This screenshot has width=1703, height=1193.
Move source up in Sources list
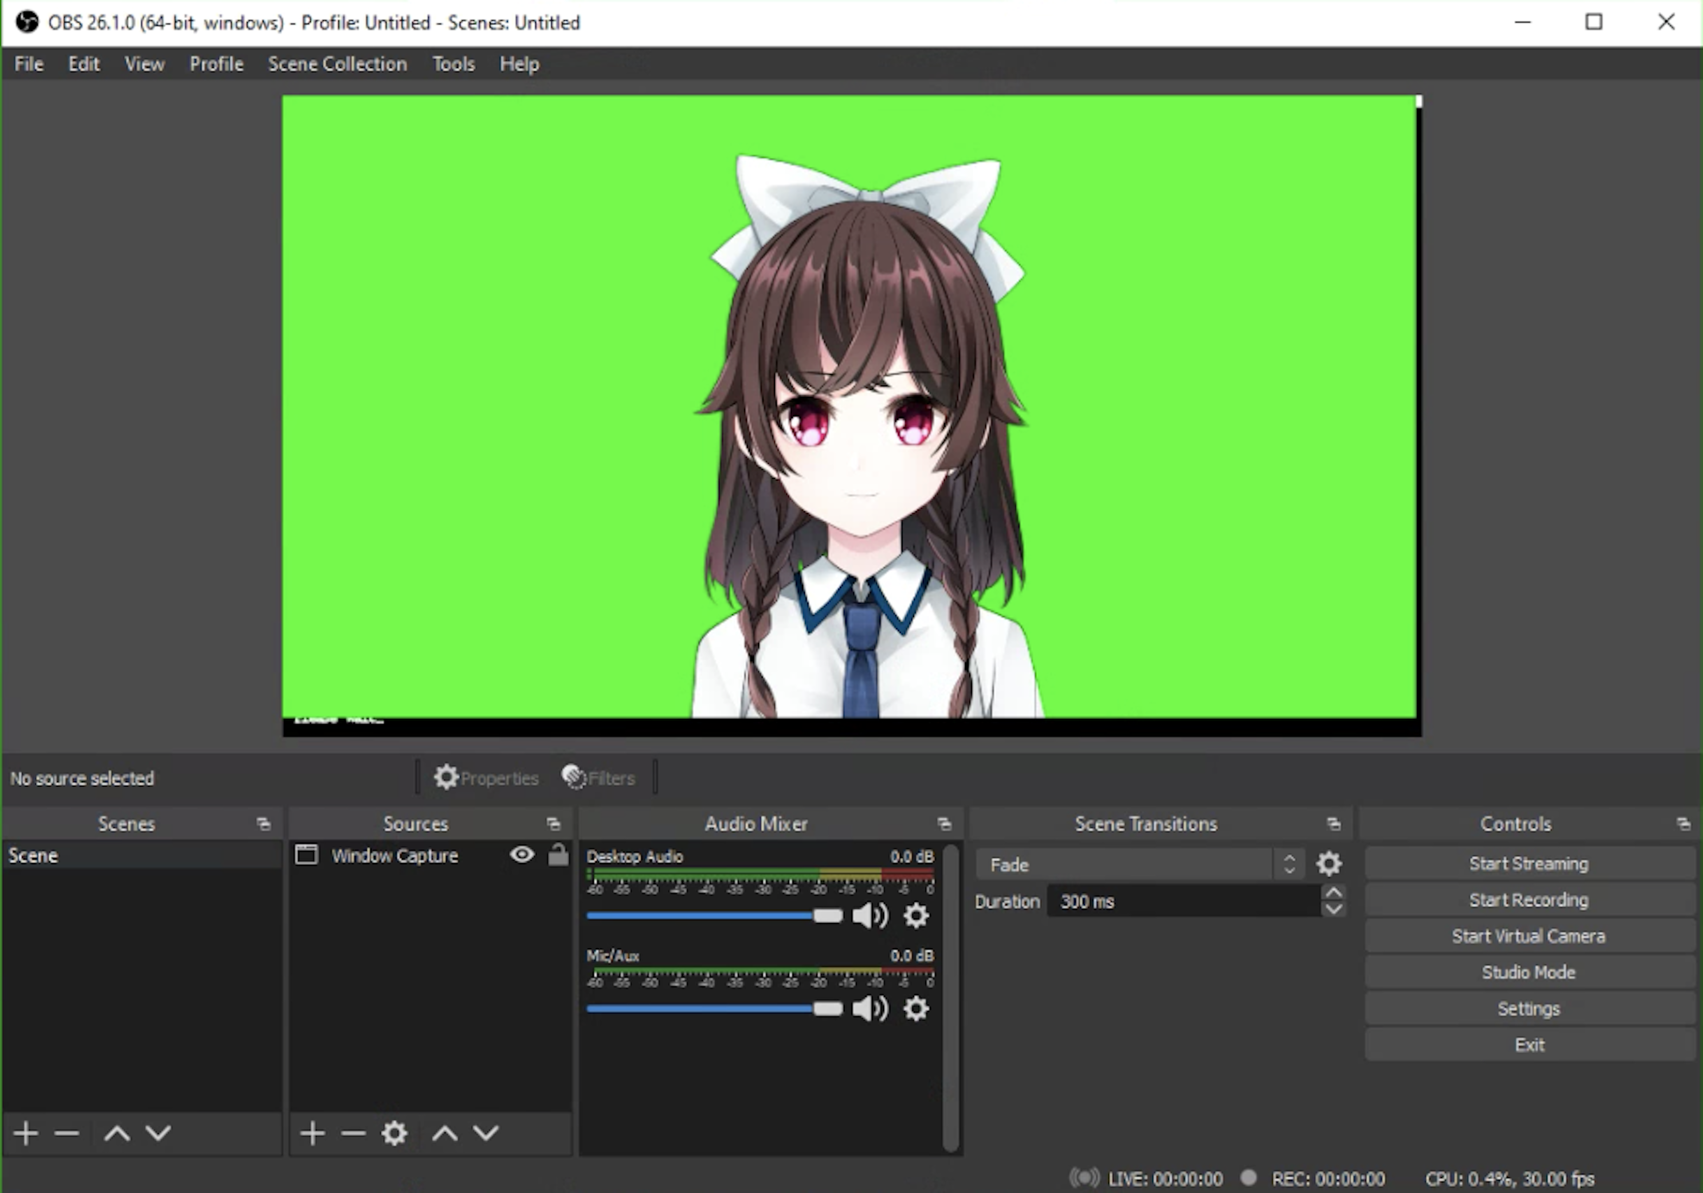coord(444,1133)
